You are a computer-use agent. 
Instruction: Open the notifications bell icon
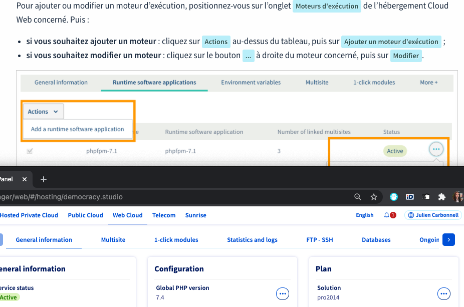pos(387,215)
